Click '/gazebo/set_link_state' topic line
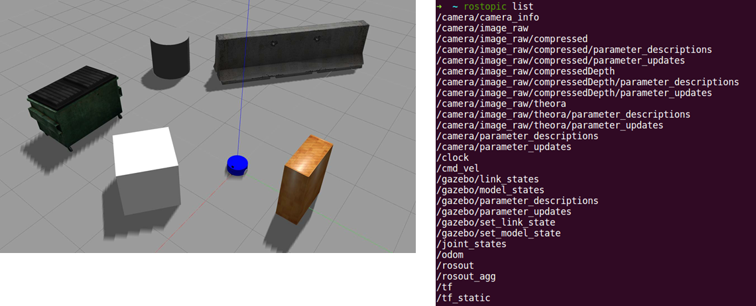This screenshot has width=756, height=306. tap(495, 222)
